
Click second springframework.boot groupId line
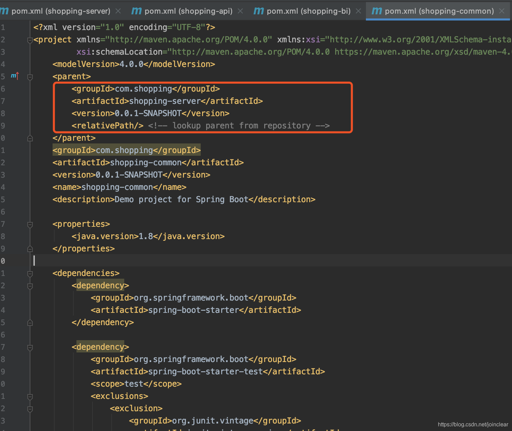tap(194, 359)
